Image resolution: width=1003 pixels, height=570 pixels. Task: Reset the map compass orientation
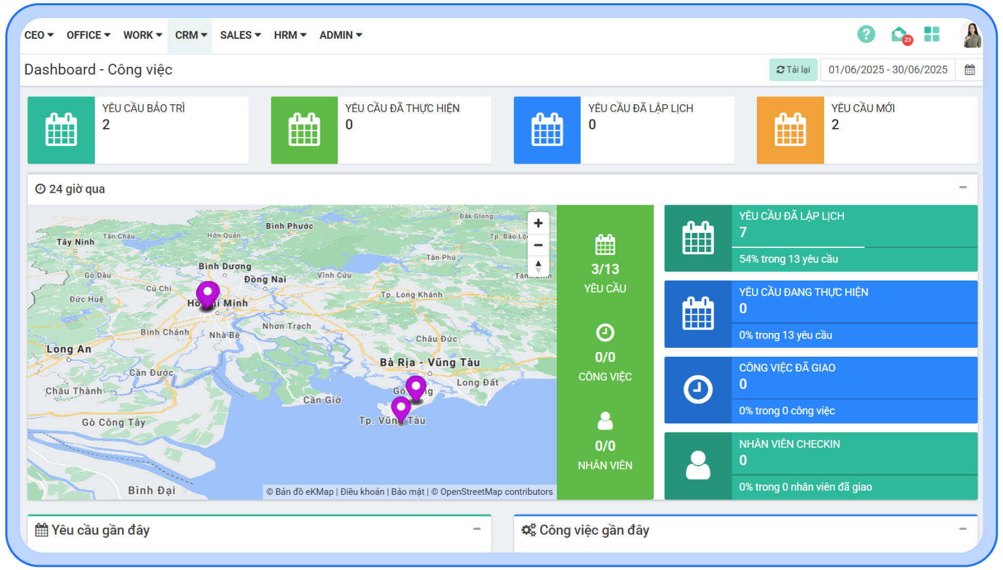coord(538,266)
